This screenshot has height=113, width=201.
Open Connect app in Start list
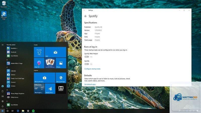point(11,82)
